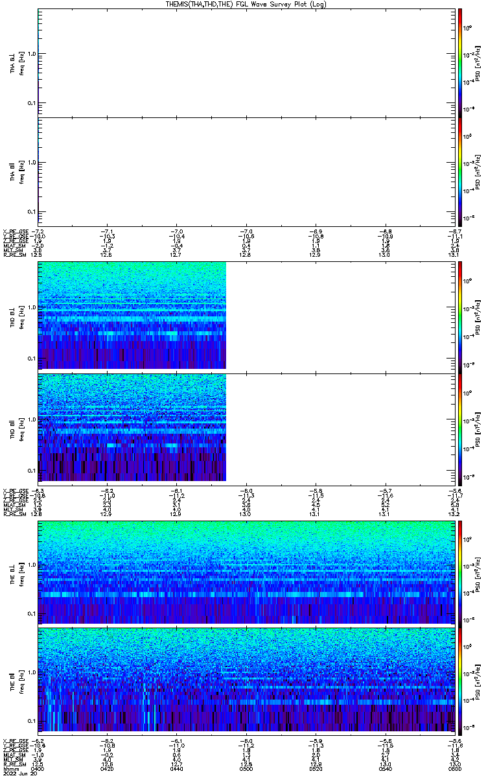Click the THD B-parallel spectrogram data
This screenshot has width=486, height=778.
tap(132, 427)
